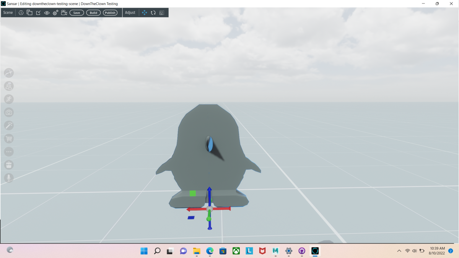Image resolution: width=459 pixels, height=258 pixels.
Task: Toggle visibility with the eye icon
Action: pos(47,13)
